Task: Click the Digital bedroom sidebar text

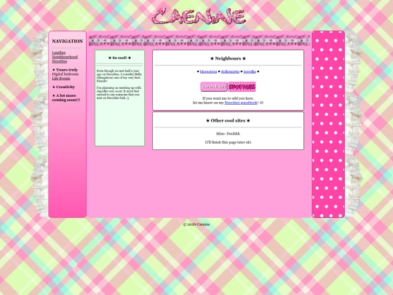Action: [x=65, y=74]
